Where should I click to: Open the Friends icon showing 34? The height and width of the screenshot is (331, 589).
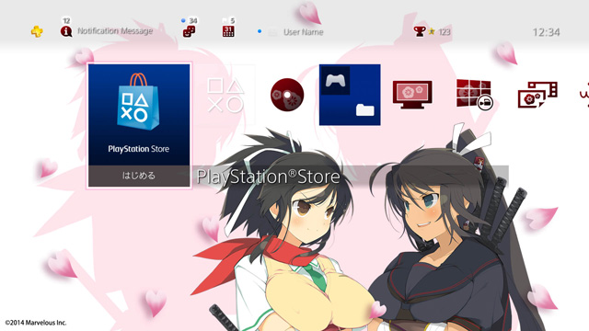pyautogui.click(x=189, y=31)
